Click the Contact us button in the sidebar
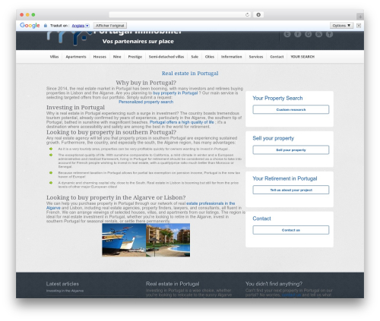The height and width of the screenshot is (321, 380). pos(291,230)
